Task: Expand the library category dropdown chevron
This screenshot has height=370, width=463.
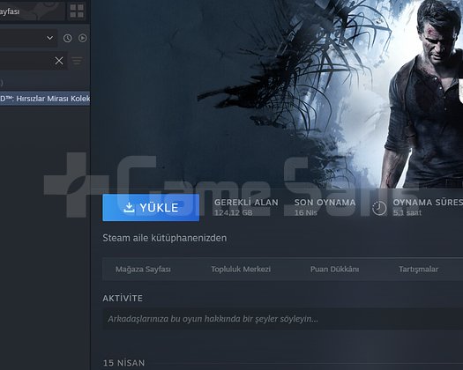Action: coord(50,38)
